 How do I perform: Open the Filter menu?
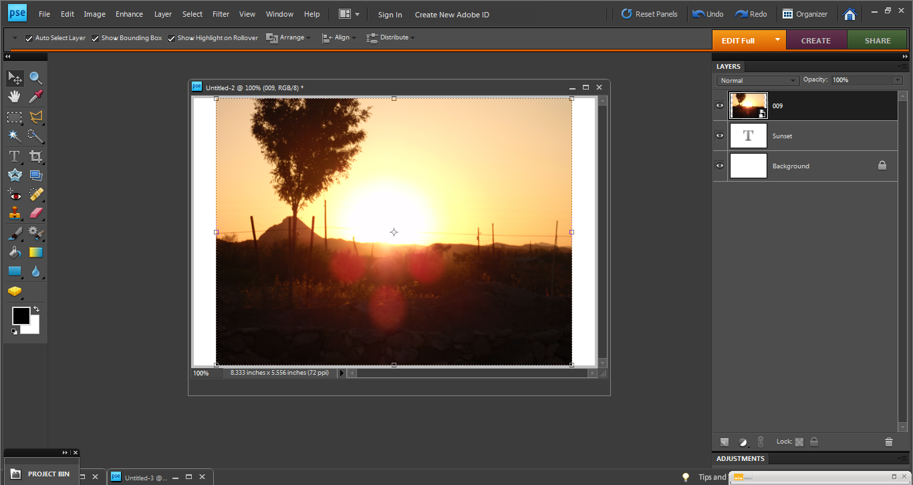(x=221, y=13)
